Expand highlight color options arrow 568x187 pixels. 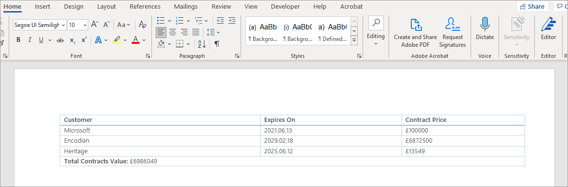tap(125, 40)
